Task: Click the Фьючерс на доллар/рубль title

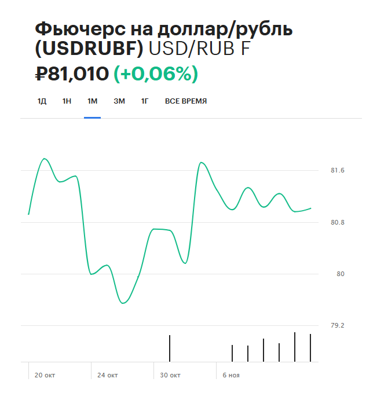Action: (140, 29)
